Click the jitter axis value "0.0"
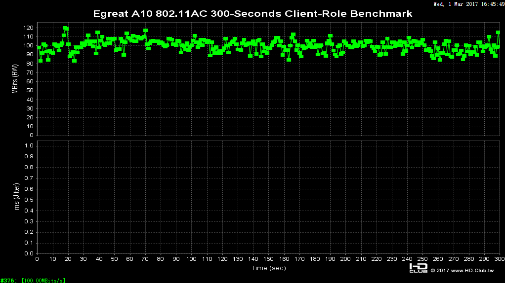The image size is (505, 283). [x=29, y=253]
